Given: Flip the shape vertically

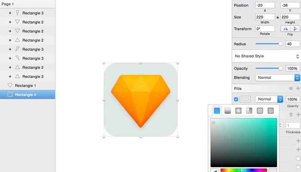Looking at the screenshot, I should pyautogui.click(x=295, y=29).
